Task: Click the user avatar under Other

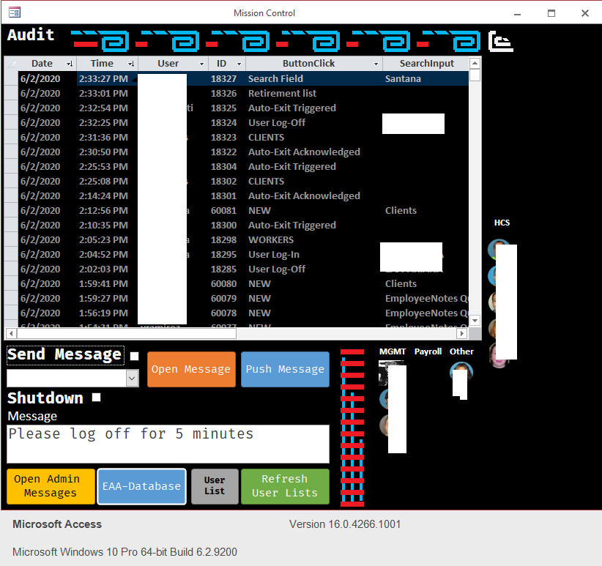Action: pyautogui.click(x=461, y=374)
